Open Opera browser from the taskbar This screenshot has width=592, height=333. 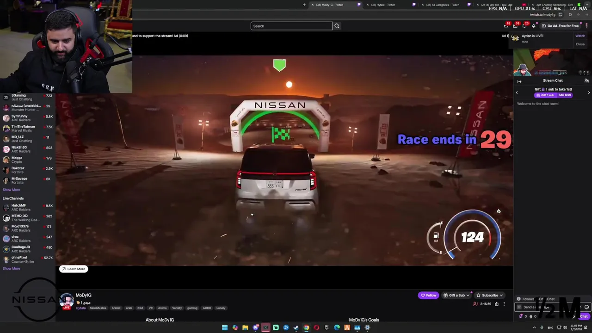click(x=316, y=327)
